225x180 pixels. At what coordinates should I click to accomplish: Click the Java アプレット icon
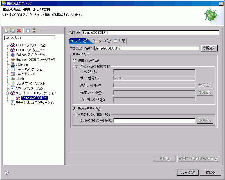(x=13, y=74)
